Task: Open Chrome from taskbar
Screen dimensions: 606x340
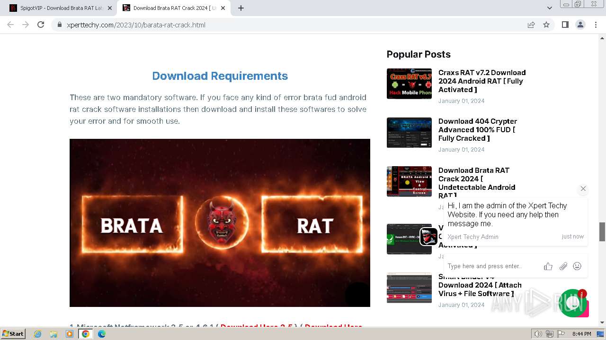Action: (86, 334)
